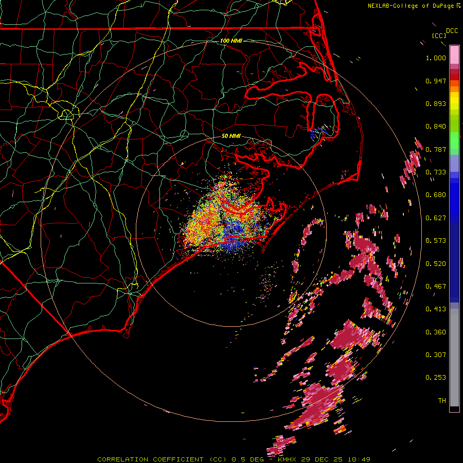Select the 0.947 legend value
Viewport: 463px width, 463px height.
436,81
